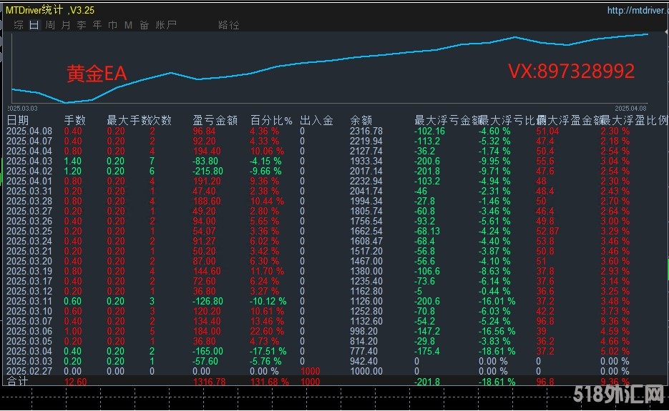Click the 手数 column header
This screenshot has height=411, width=669.
point(75,120)
